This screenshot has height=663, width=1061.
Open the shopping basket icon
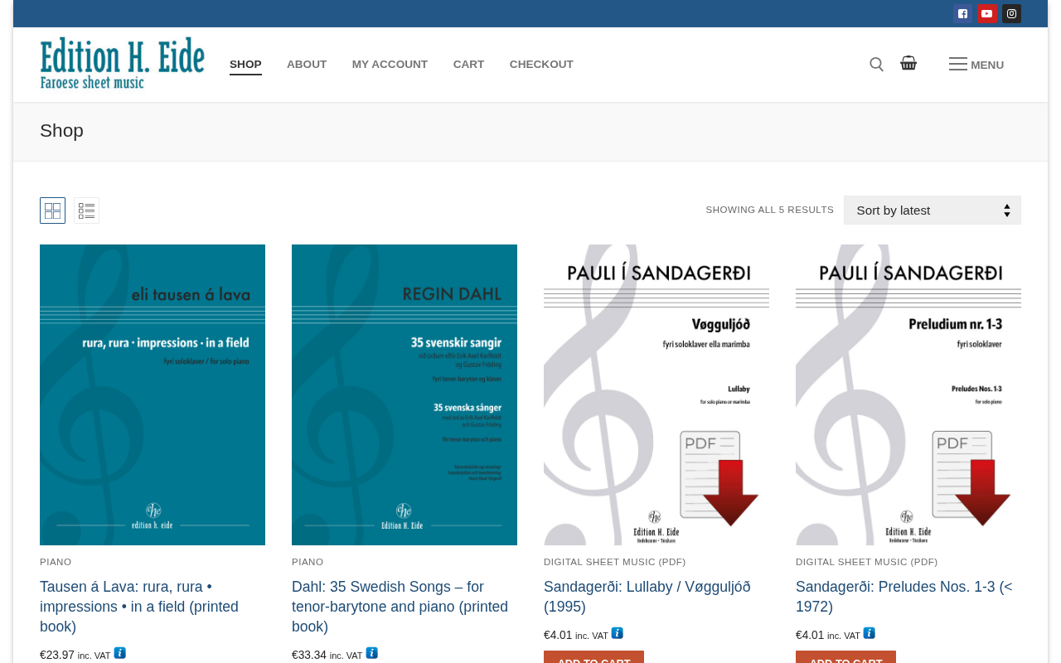point(908,63)
